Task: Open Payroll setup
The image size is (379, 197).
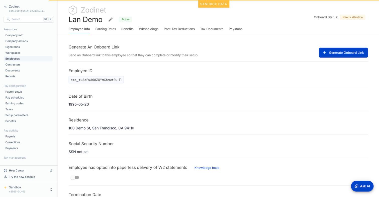Action: (14, 92)
